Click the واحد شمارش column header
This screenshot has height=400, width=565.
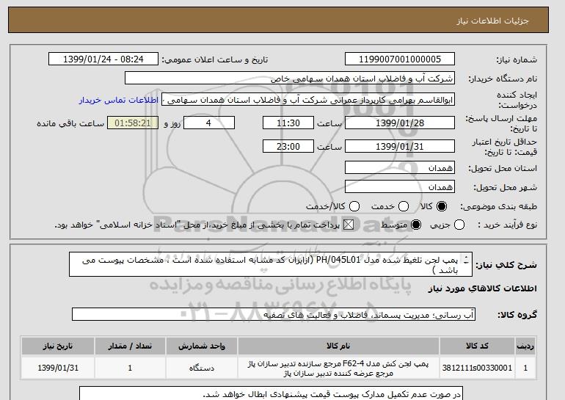point(202,346)
